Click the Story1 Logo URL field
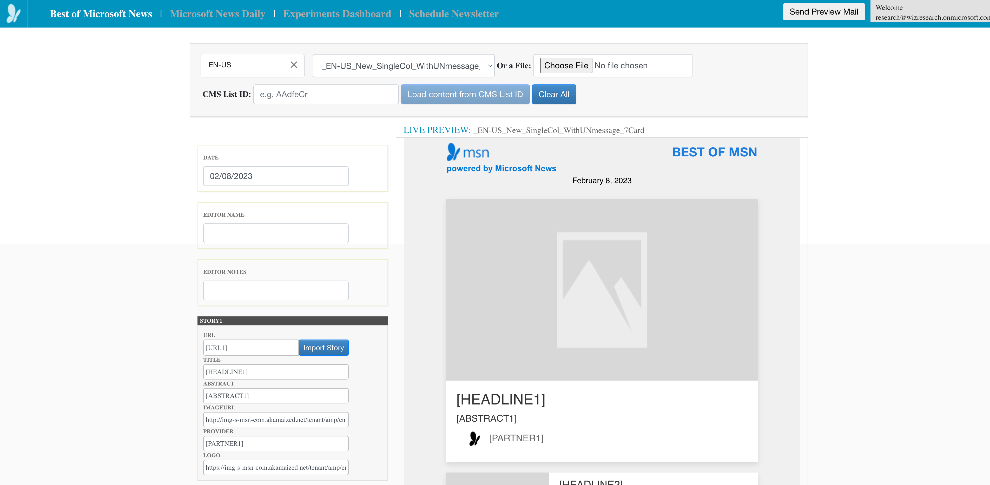The height and width of the screenshot is (485, 990). coord(275,467)
